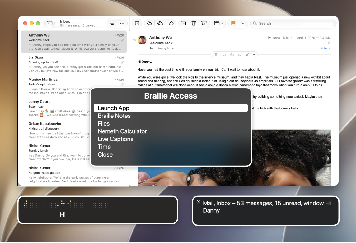The height and width of the screenshot is (243, 356).
Task: Flag the message with the orange flag
Action: pos(233,23)
